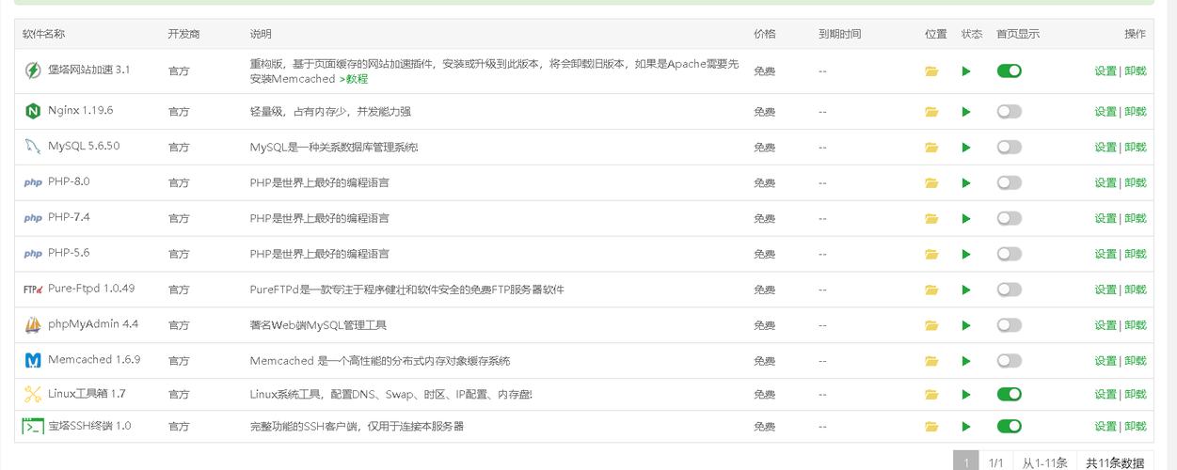The image size is (1177, 470).
Task: Click the 首页显示 column header
Action: click(x=1018, y=34)
